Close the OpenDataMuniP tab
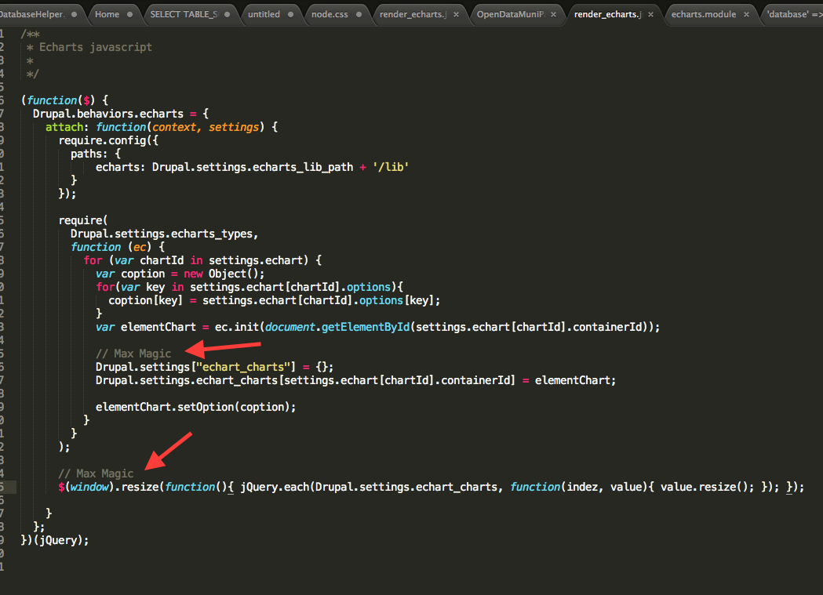The height and width of the screenshot is (595, 823). pyautogui.click(x=552, y=14)
